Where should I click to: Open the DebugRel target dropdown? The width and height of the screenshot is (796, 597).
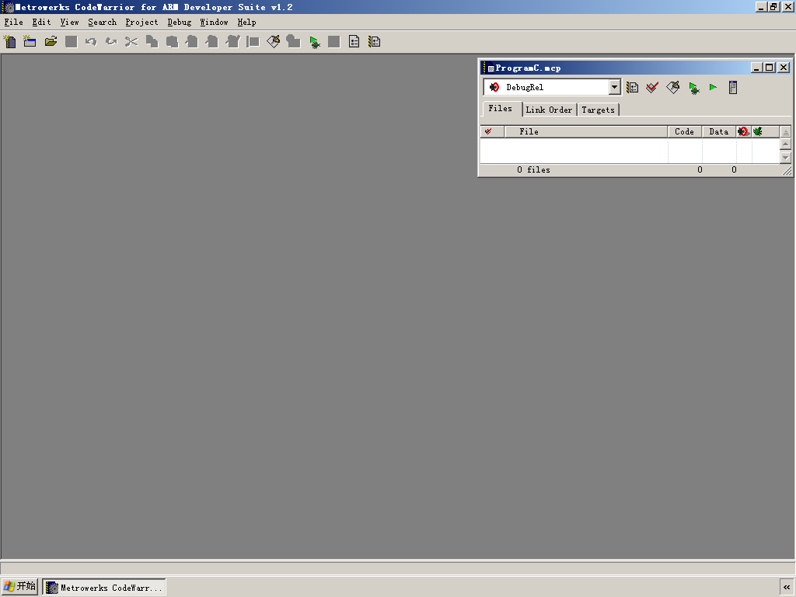[614, 87]
